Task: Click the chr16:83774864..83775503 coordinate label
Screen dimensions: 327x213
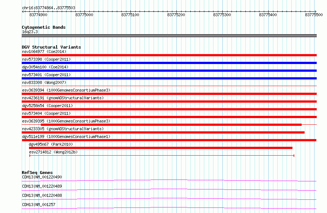Action: [x=48, y=8]
